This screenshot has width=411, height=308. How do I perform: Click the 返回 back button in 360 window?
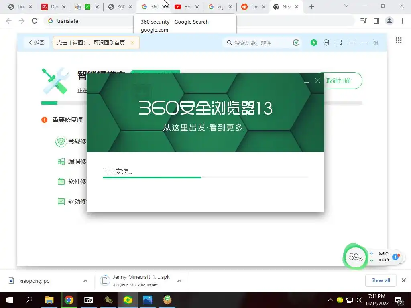[37, 43]
